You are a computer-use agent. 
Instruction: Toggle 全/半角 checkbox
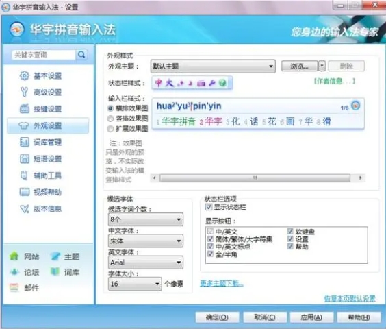tap(210, 254)
